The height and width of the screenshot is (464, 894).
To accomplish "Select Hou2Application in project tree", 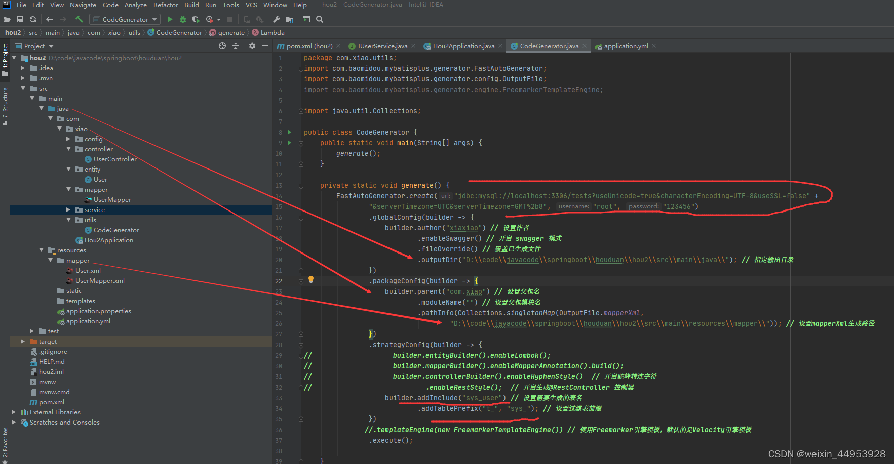I will pos(108,240).
